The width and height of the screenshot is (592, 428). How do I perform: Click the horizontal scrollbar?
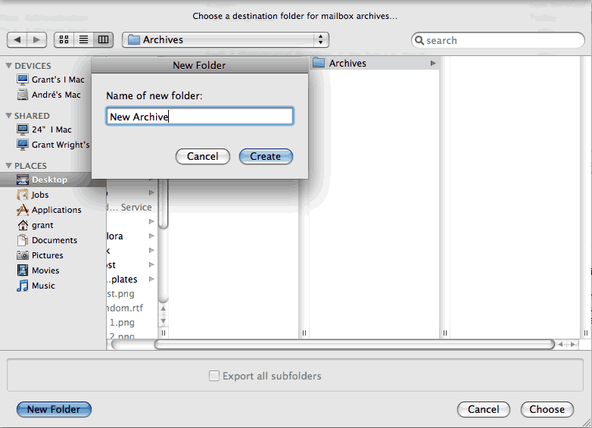point(354,344)
